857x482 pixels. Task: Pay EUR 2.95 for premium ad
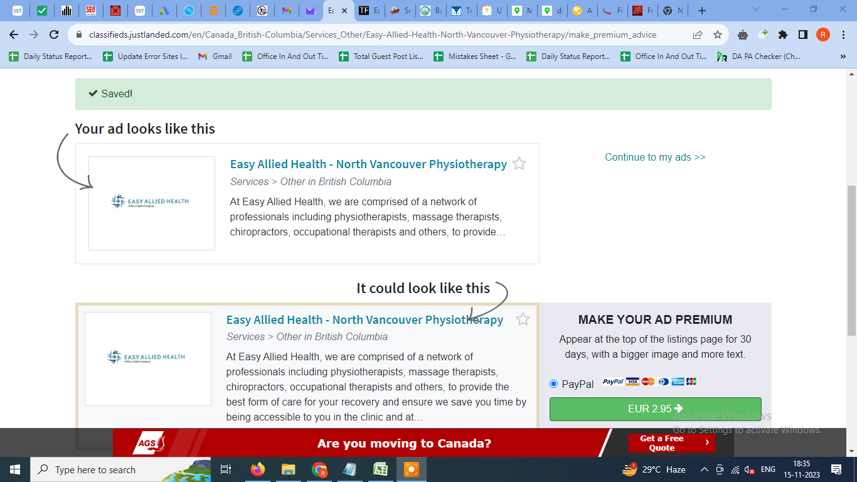point(655,409)
